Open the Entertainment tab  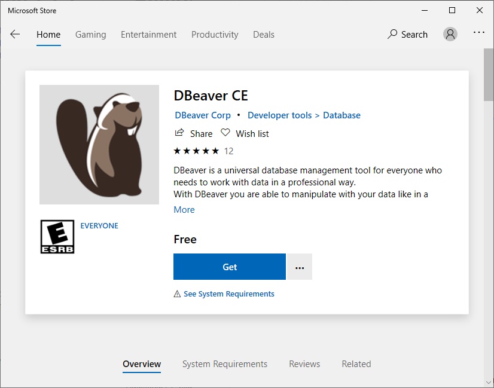[x=149, y=34]
